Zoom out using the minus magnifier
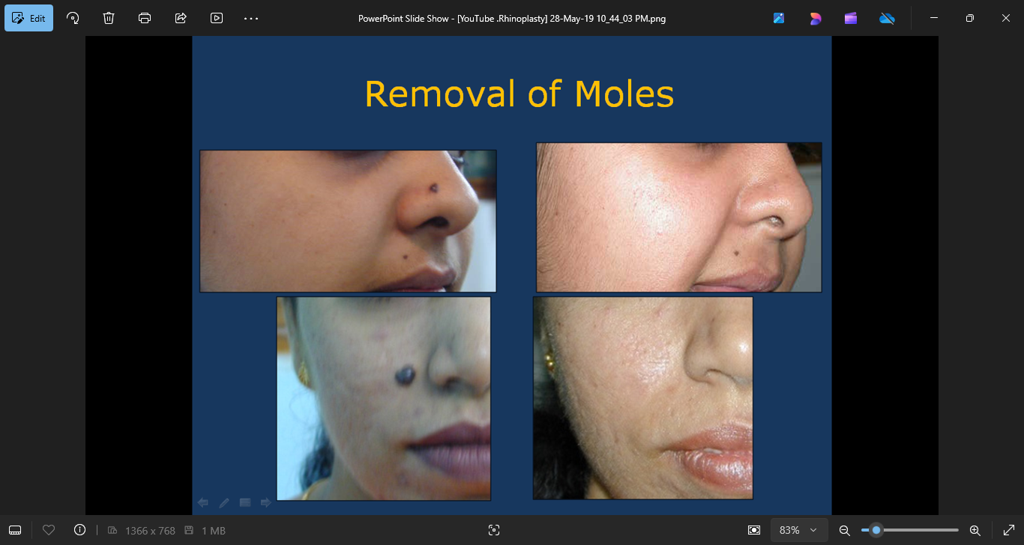This screenshot has height=545, width=1024. [x=844, y=530]
